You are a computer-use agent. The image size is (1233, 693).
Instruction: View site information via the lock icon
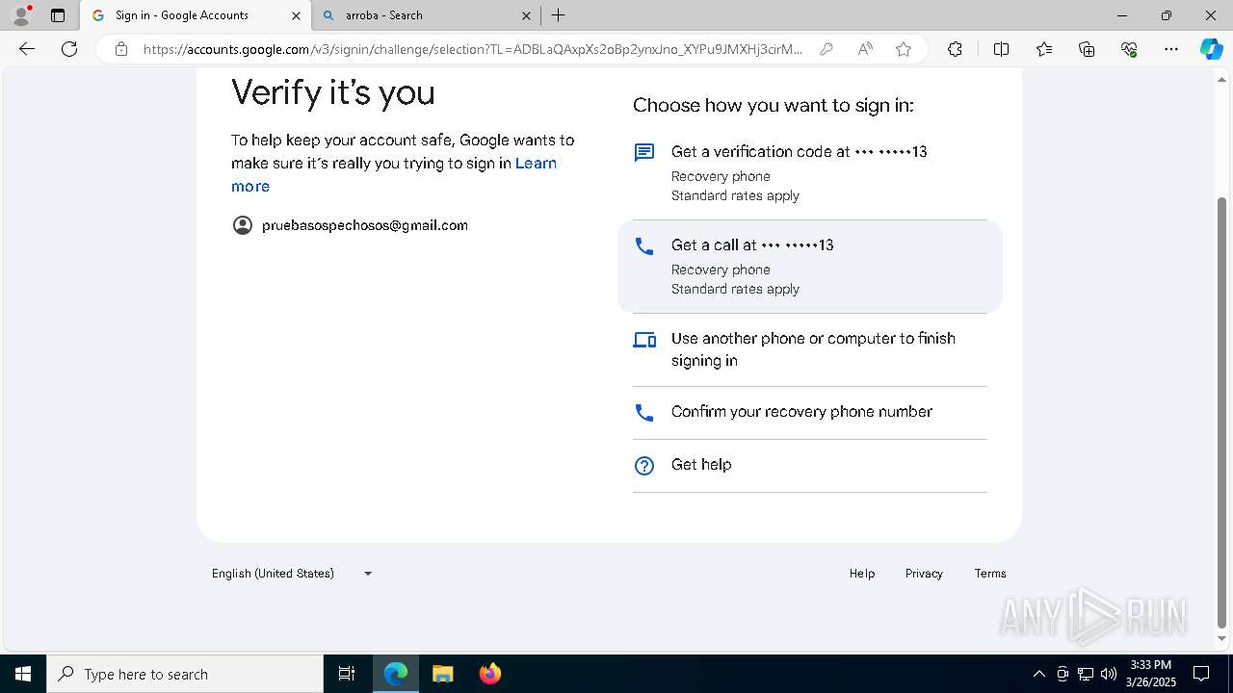tap(121, 49)
